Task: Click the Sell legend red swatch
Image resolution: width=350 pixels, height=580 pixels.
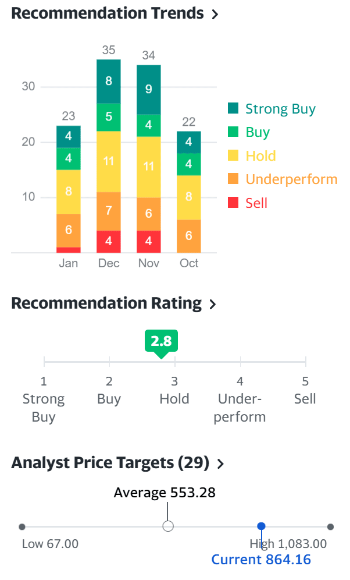Action: pos(233,203)
